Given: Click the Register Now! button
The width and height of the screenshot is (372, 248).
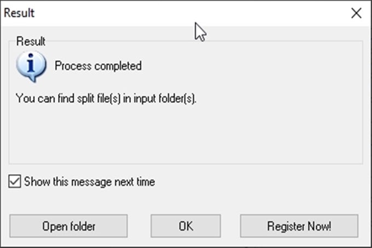Looking at the screenshot, I should point(299,226).
